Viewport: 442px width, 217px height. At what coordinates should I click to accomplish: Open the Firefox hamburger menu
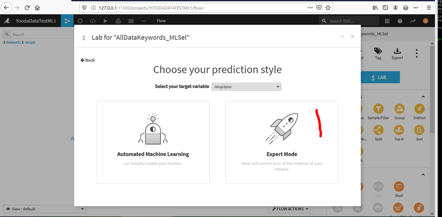click(x=429, y=8)
